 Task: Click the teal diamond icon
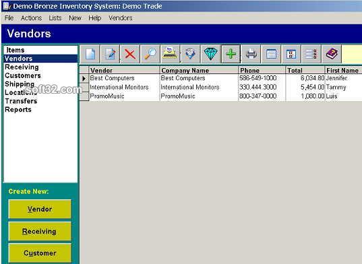pyautogui.click(x=210, y=54)
